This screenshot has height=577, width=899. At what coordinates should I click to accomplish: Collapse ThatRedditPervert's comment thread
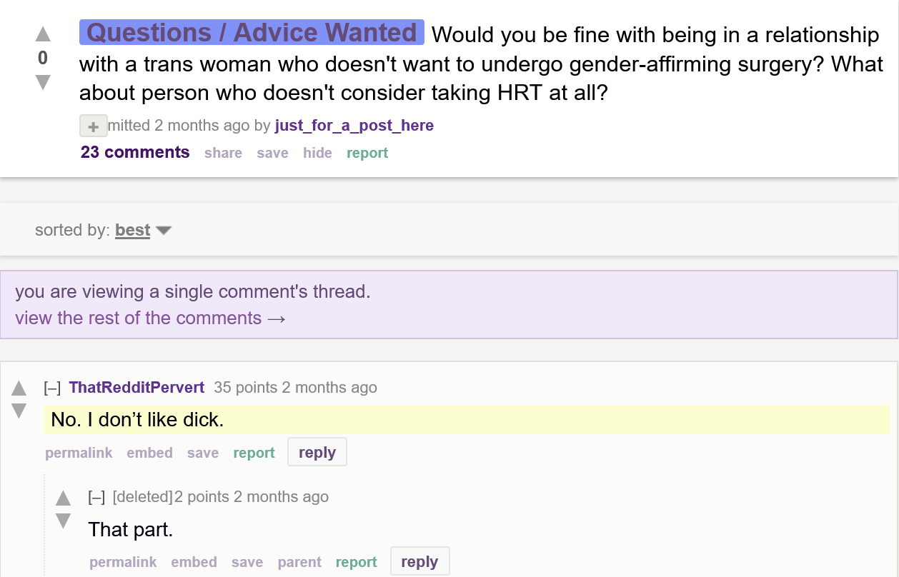click(x=51, y=388)
